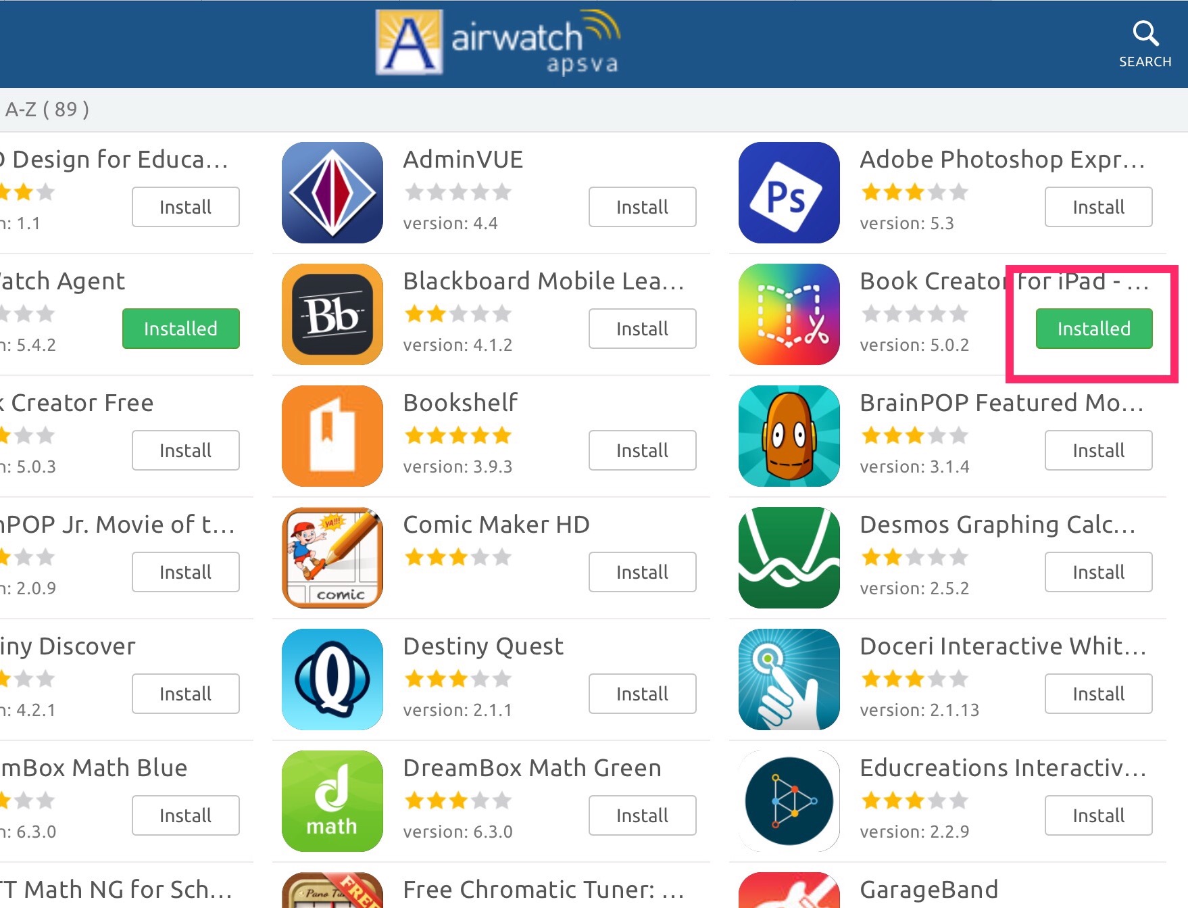Open the Bookshelf app icon
Image resolution: width=1188 pixels, height=908 pixels.
332,436
